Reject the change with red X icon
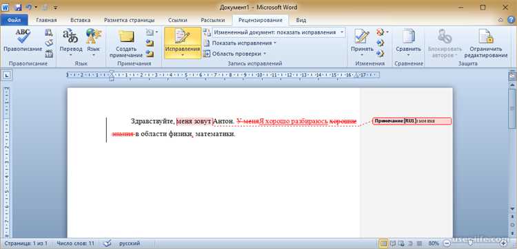Screen dimensions: 517x249 coord(380,32)
